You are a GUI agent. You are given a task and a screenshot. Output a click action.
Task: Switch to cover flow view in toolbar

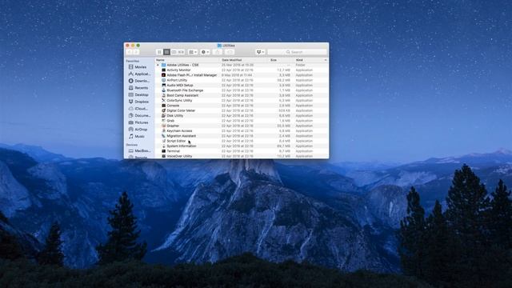click(181, 52)
